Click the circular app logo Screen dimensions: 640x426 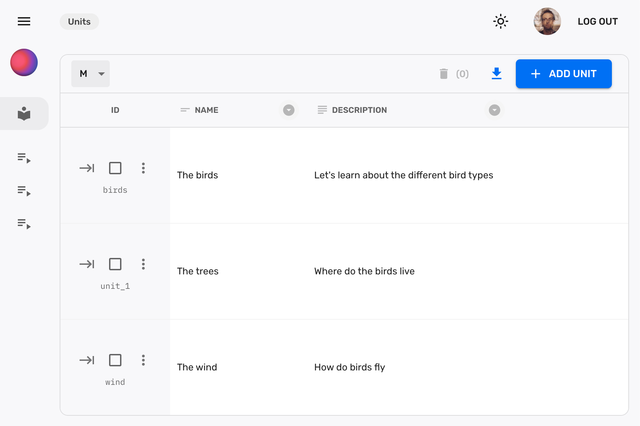[x=24, y=62]
